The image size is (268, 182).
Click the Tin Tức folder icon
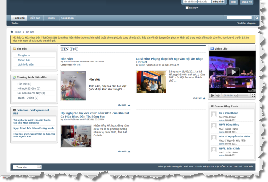point(15,49)
